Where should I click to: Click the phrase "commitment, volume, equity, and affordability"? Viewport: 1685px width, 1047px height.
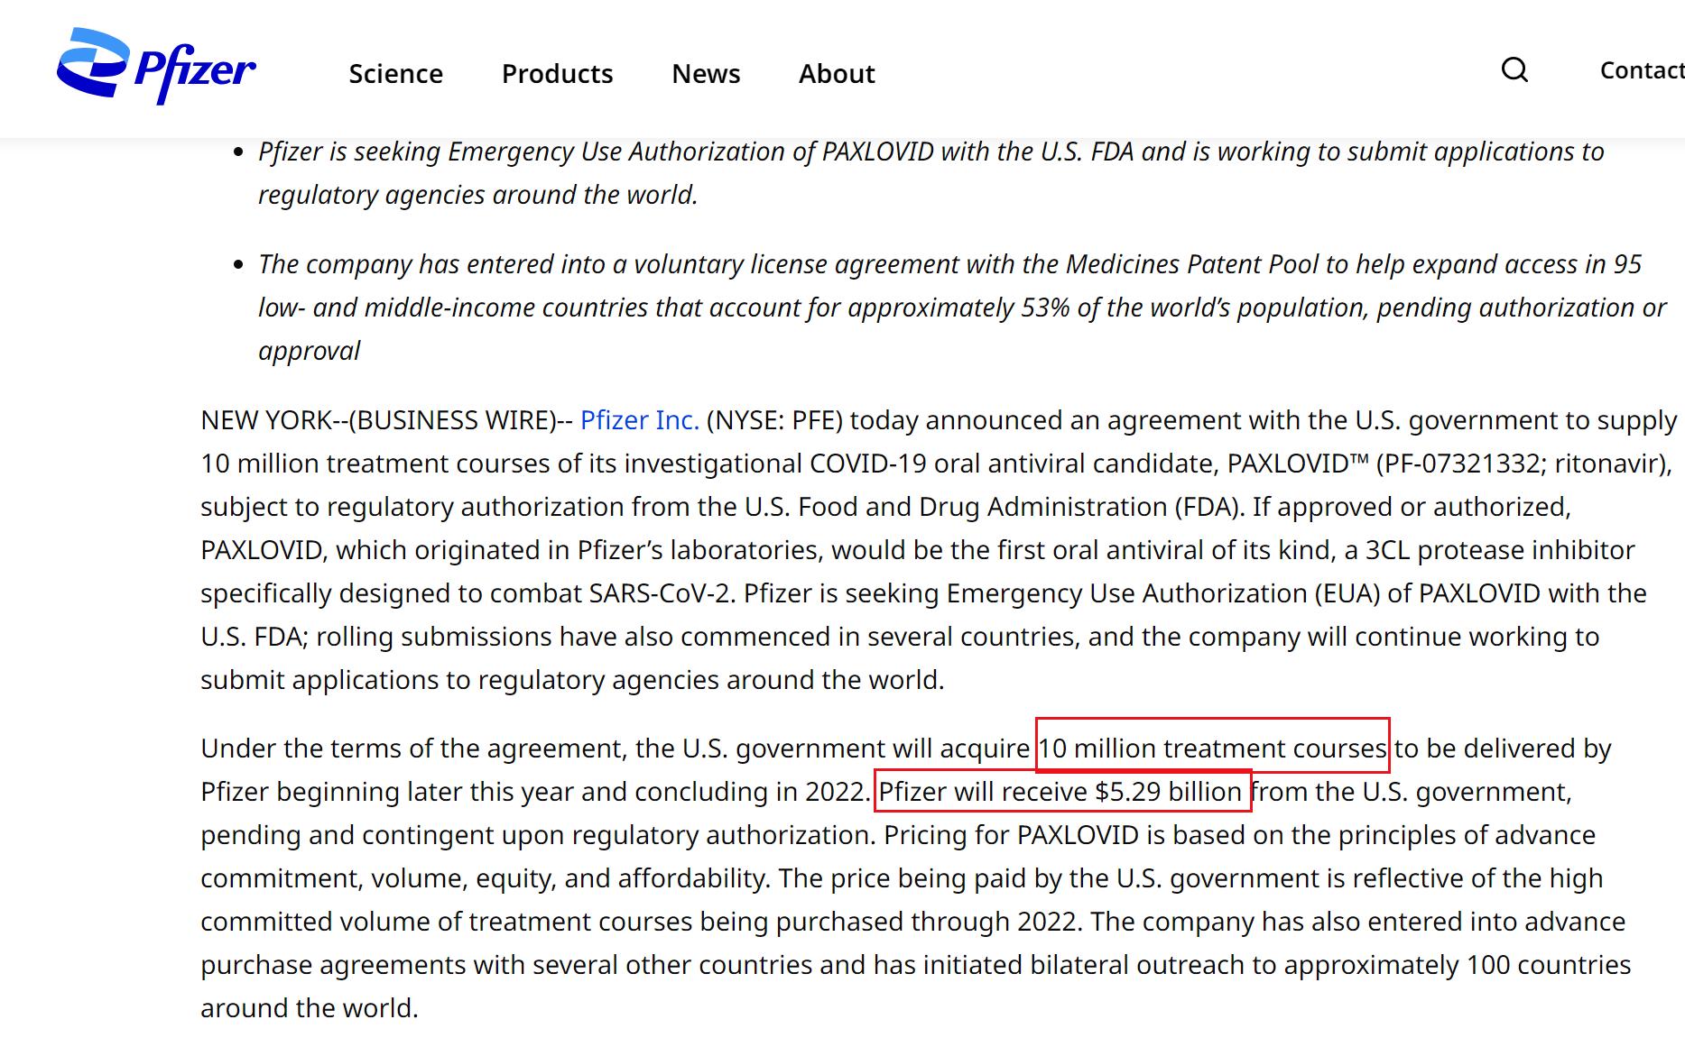486,878
